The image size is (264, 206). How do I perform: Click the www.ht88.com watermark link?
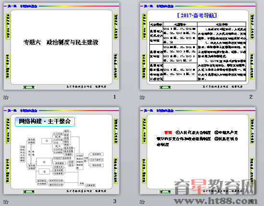[216, 201]
